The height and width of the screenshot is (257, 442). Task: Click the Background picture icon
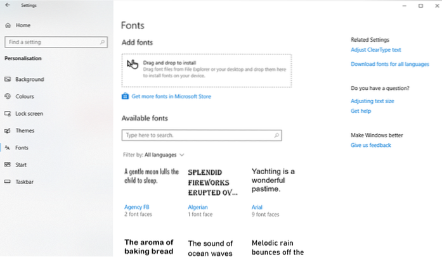pyautogui.click(x=8, y=80)
